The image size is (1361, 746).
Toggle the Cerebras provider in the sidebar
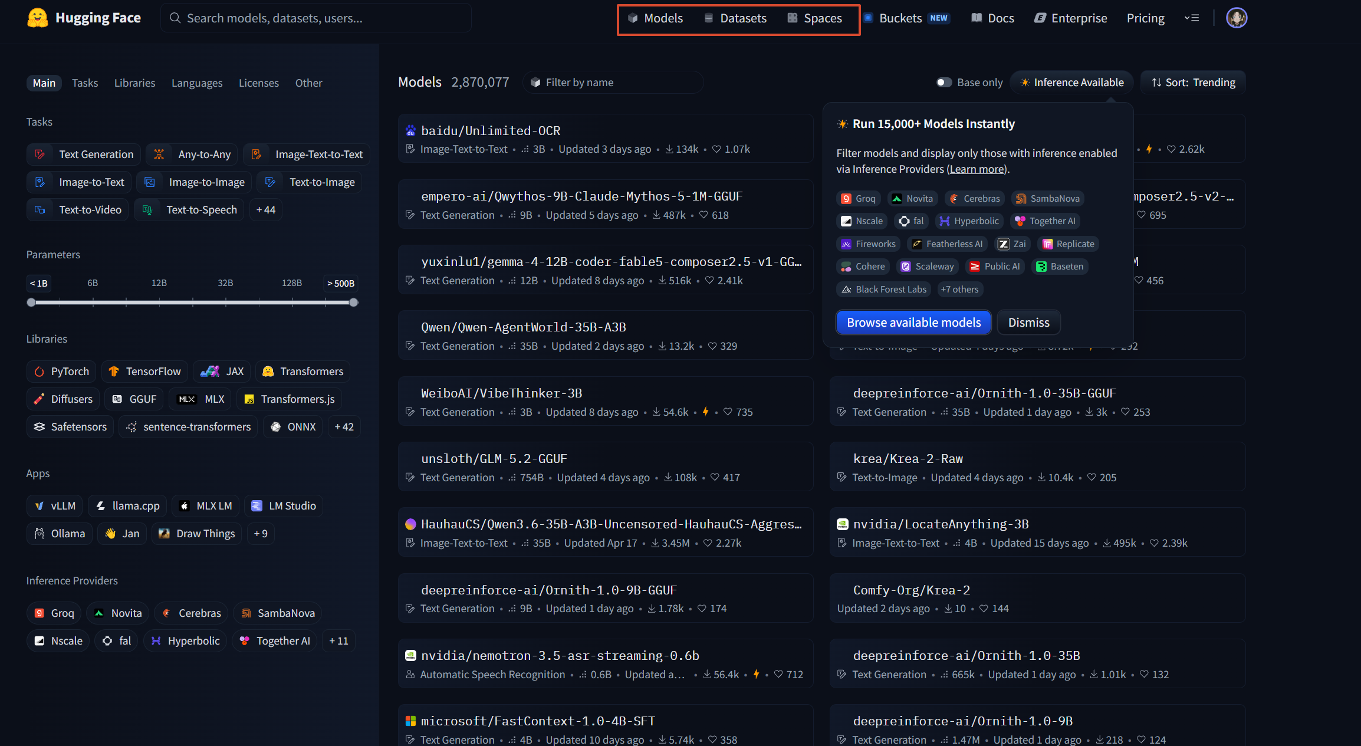coord(191,613)
